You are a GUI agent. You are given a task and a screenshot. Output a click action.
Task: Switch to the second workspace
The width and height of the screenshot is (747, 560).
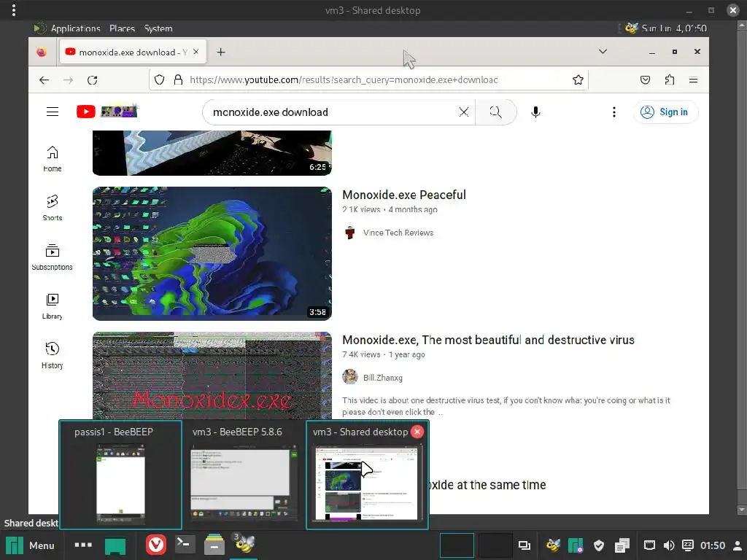[495, 545]
